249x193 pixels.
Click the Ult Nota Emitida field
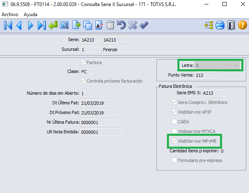click(102, 132)
